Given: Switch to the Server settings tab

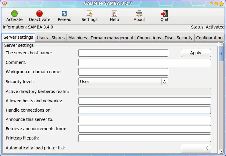Looking at the screenshot, I should (x=18, y=37).
